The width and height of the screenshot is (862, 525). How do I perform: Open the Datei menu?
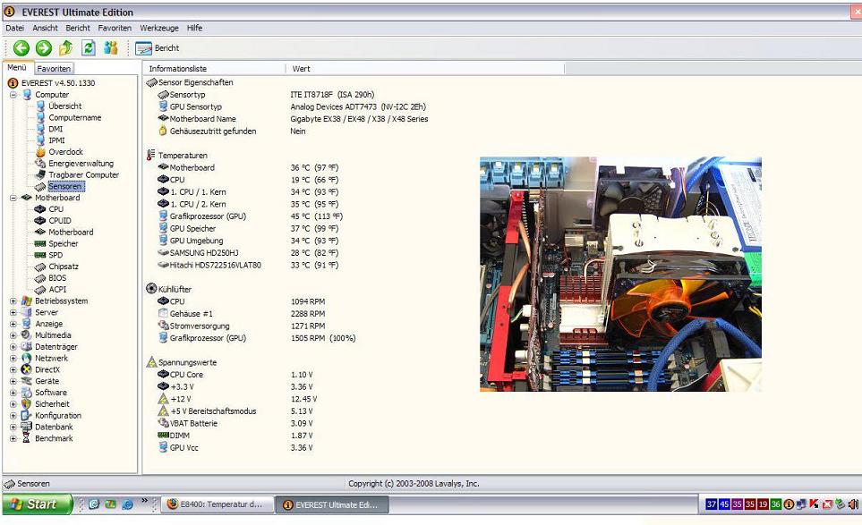(x=15, y=28)
